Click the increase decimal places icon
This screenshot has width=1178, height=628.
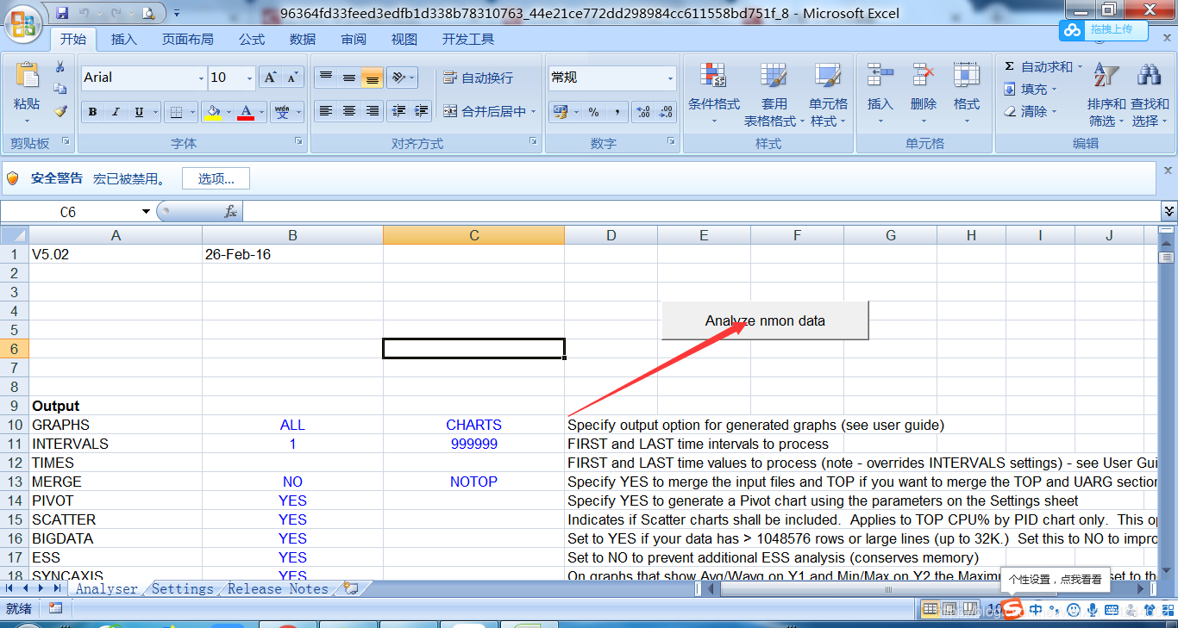(642, 112)
